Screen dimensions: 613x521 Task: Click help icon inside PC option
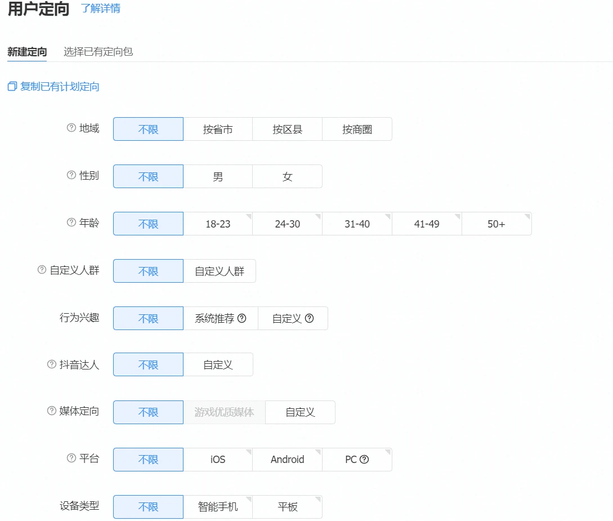[x=364, y=460]
